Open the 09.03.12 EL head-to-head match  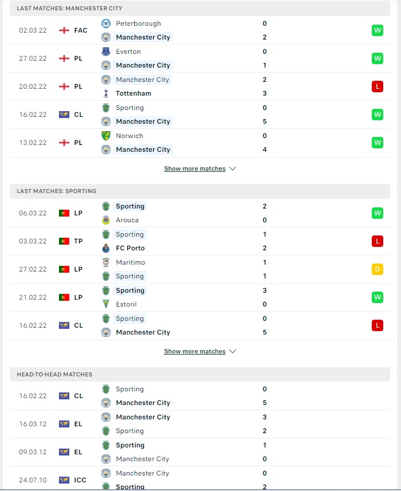[200, 452]
